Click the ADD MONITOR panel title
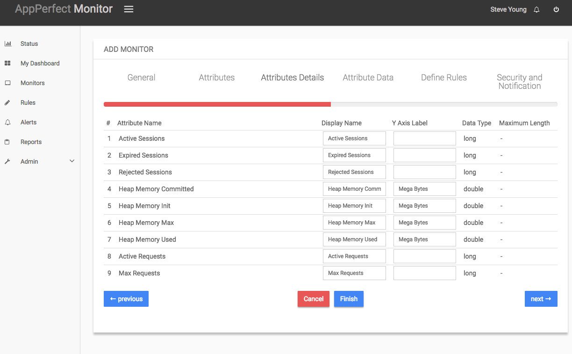 coord(129,49)
